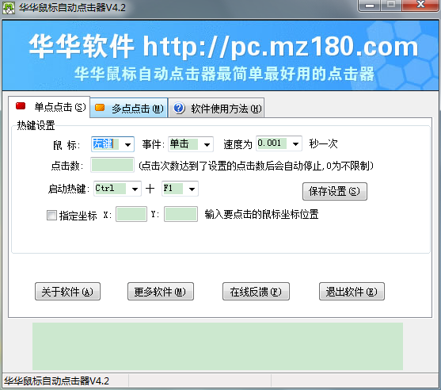Enable the 指定坐标 checkbox
The height and width of the screenshot is (390, 441).
pos(51,216)
